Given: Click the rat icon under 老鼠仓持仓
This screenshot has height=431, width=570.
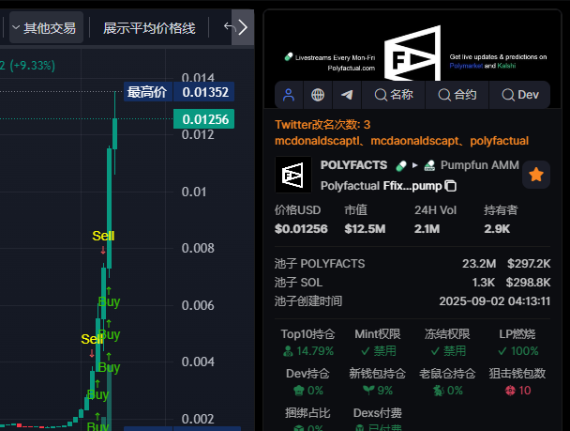Looking at the screenshot, I should 439,391.
